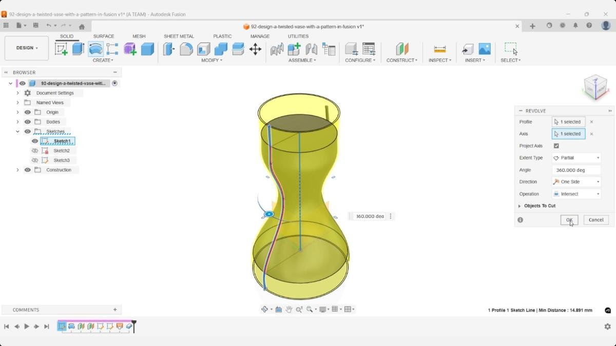Click OK in the Revolve dialog
616x346 pixels.
click(569, 219)
